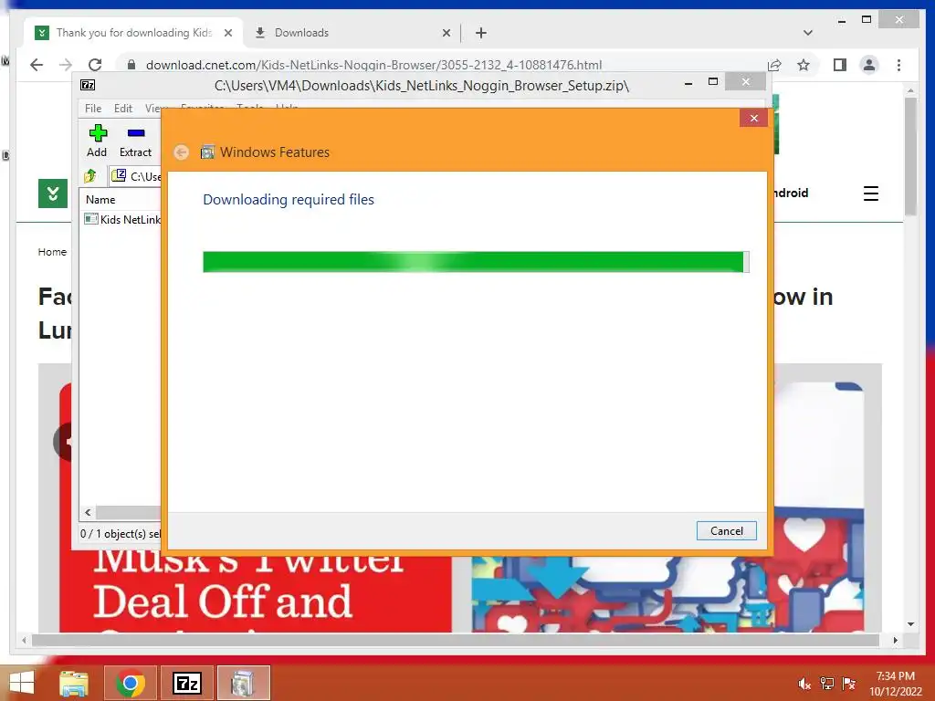Open the Edit menu in 7-Zip
Screen dimensions: 935x701
click(123, 109)
